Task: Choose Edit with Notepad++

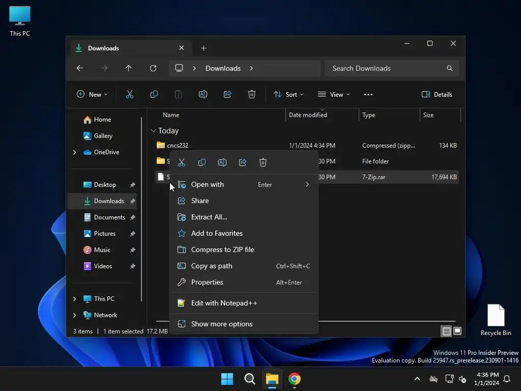Action: click(244, 303)
